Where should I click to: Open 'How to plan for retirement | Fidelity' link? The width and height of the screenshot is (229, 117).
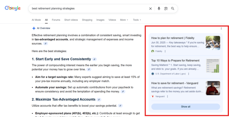tap(173, 38)
